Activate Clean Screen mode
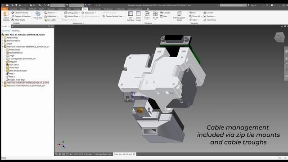The height and width of the screenshot is (162, 288). [x=138, y=16]
